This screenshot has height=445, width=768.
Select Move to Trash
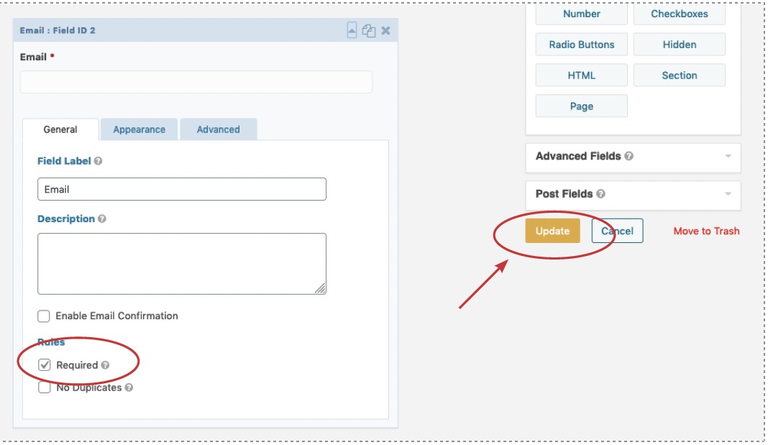(x=706, y=231)
